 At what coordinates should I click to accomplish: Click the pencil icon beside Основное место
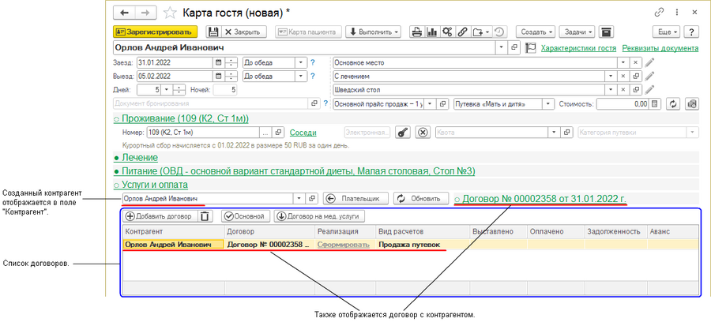pyautogui.click(x=649, y=62)
